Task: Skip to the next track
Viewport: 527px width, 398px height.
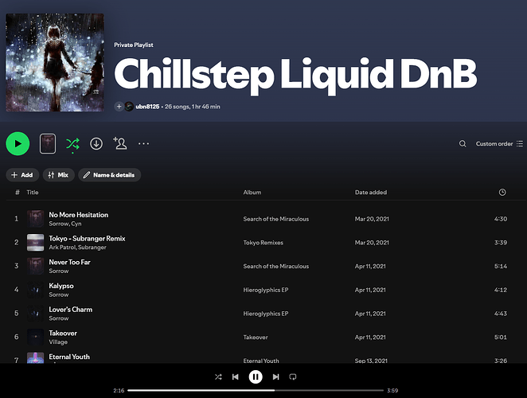Action: click(276, 377)
